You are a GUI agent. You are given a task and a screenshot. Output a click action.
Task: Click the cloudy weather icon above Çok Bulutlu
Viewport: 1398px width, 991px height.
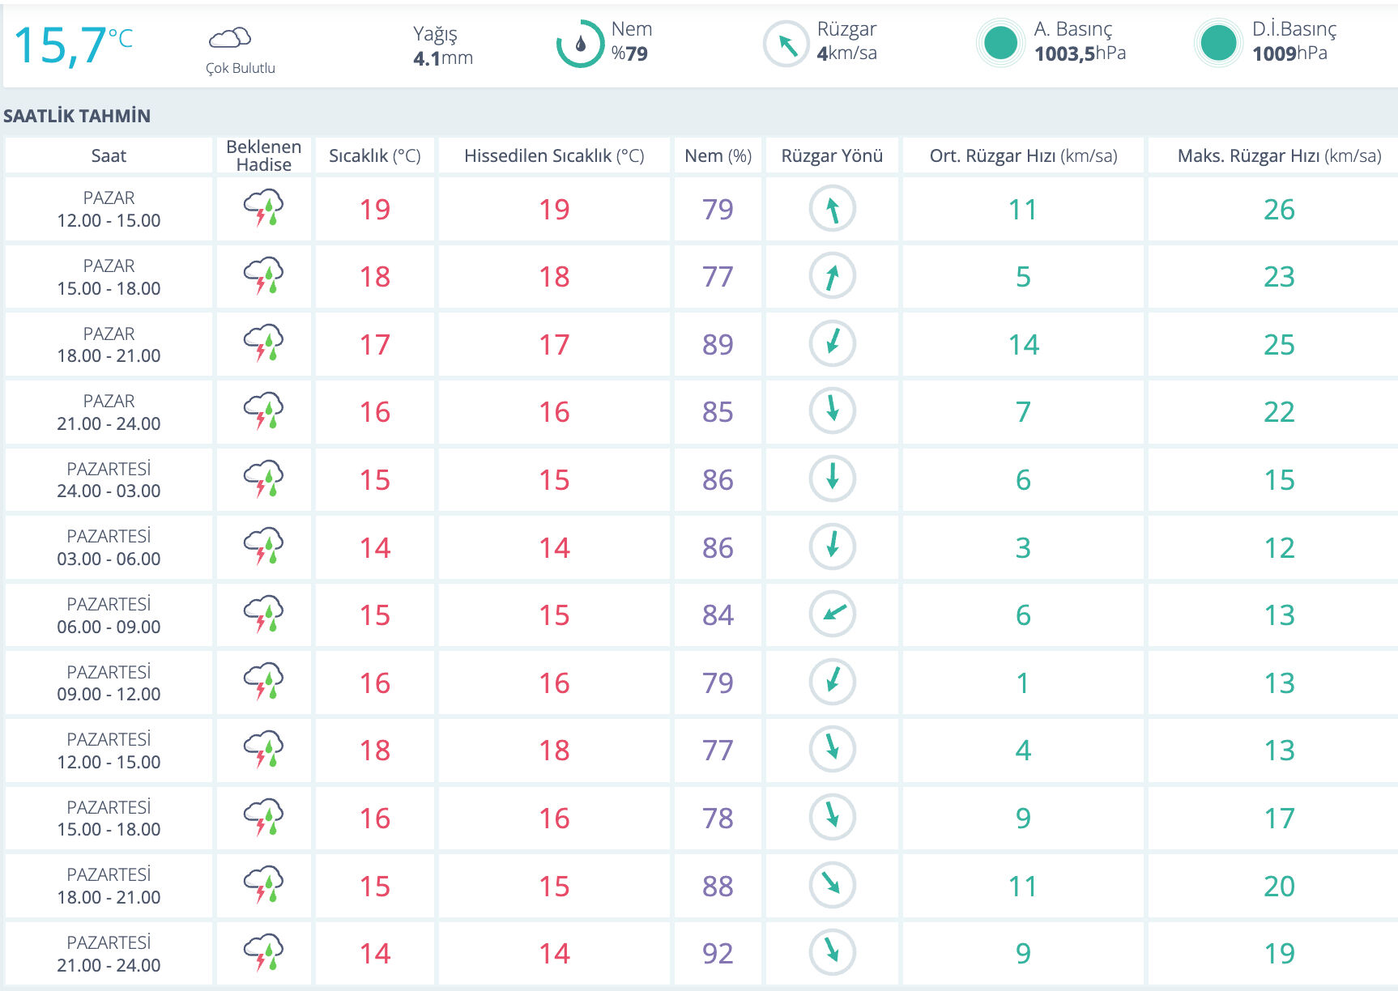tap(230, 38)
